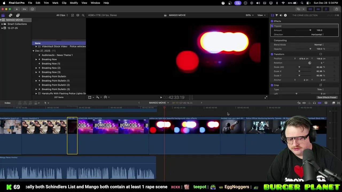Open timeline clip appearance filmstrip icon
Image resolution: width=342 pixels, height=192 pixels.
pyautogui.click(x=326, y=103)
